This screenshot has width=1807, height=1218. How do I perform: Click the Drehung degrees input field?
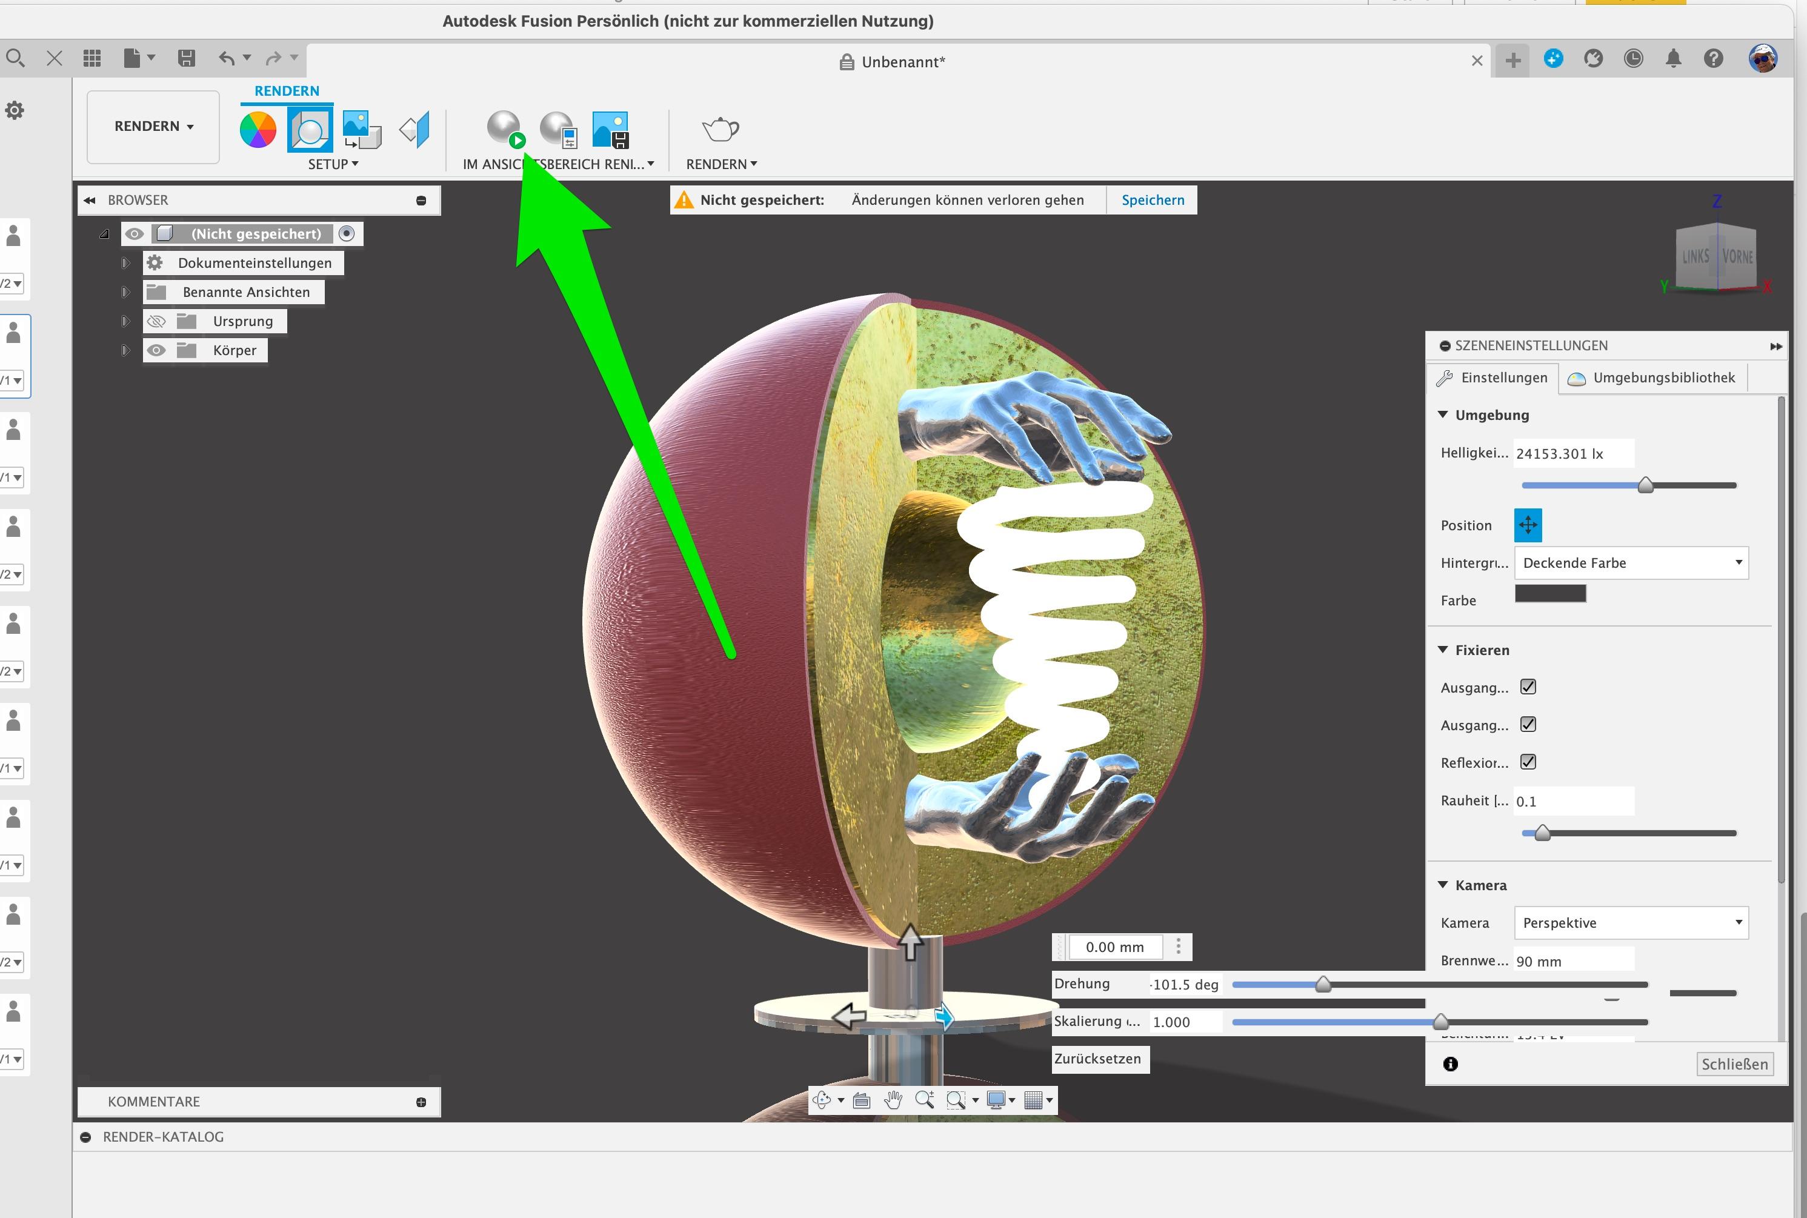pos(1185,984)
